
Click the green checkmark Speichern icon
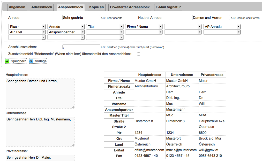point(7,61)
